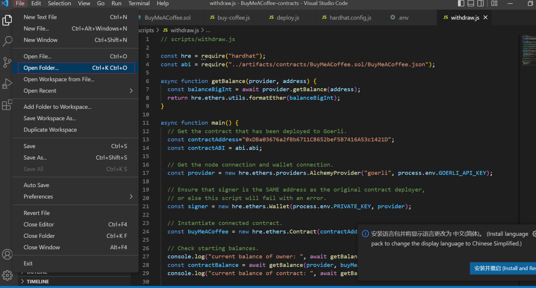Open the Source Control view icon

[7, 62]
